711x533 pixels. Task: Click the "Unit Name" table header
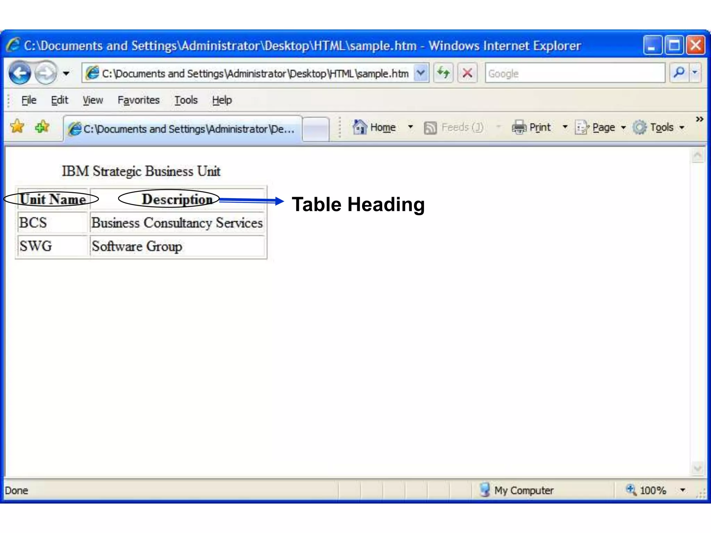(x=53, y=199)
